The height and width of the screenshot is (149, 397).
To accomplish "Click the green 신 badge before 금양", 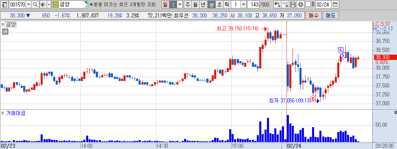I will point(55,4).
